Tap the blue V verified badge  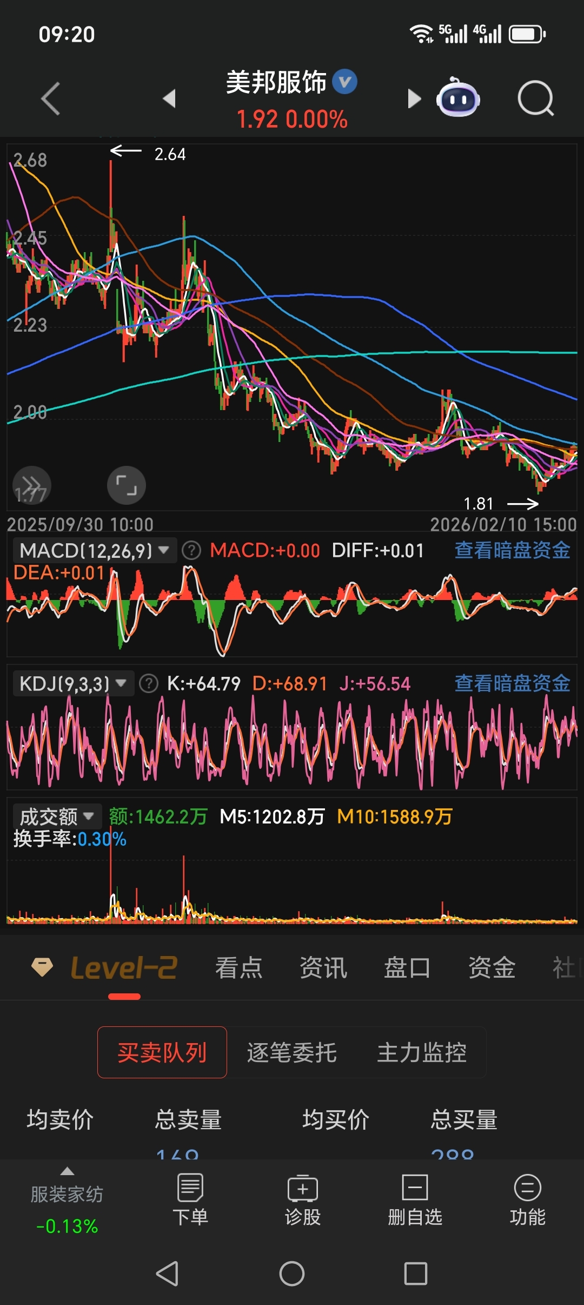[x=344, y=82]
